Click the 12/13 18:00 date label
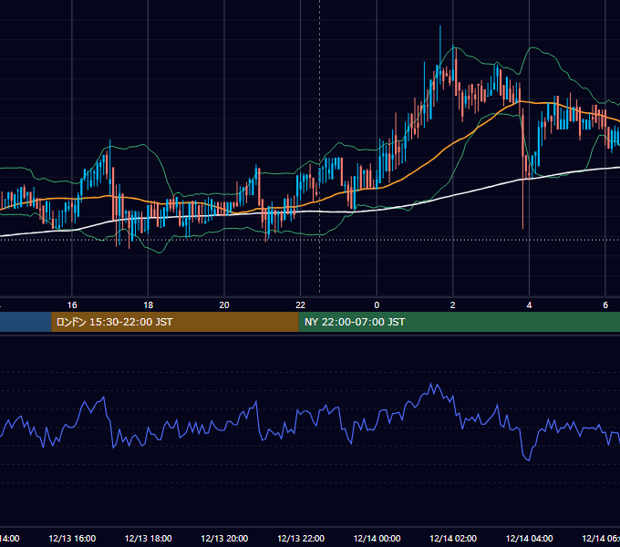The image size is (620, 547). click(x=149, y=538)
